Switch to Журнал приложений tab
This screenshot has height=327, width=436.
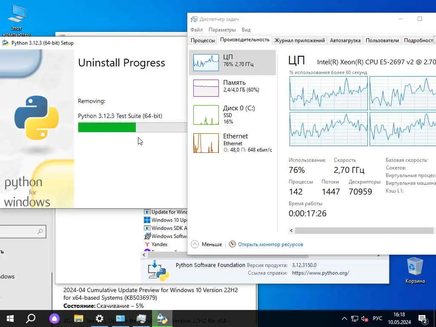[x=299, y=40]
